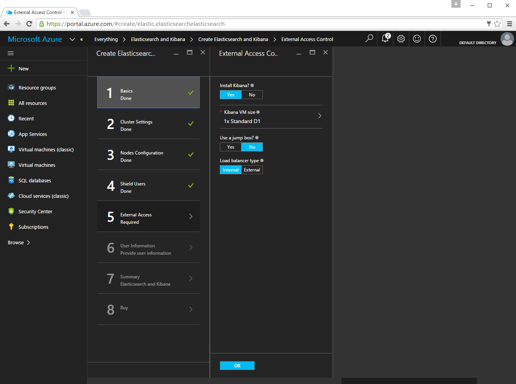
Task: Click Elasticsearch and Kibana breadcrumb
Action: coord(158,39)
